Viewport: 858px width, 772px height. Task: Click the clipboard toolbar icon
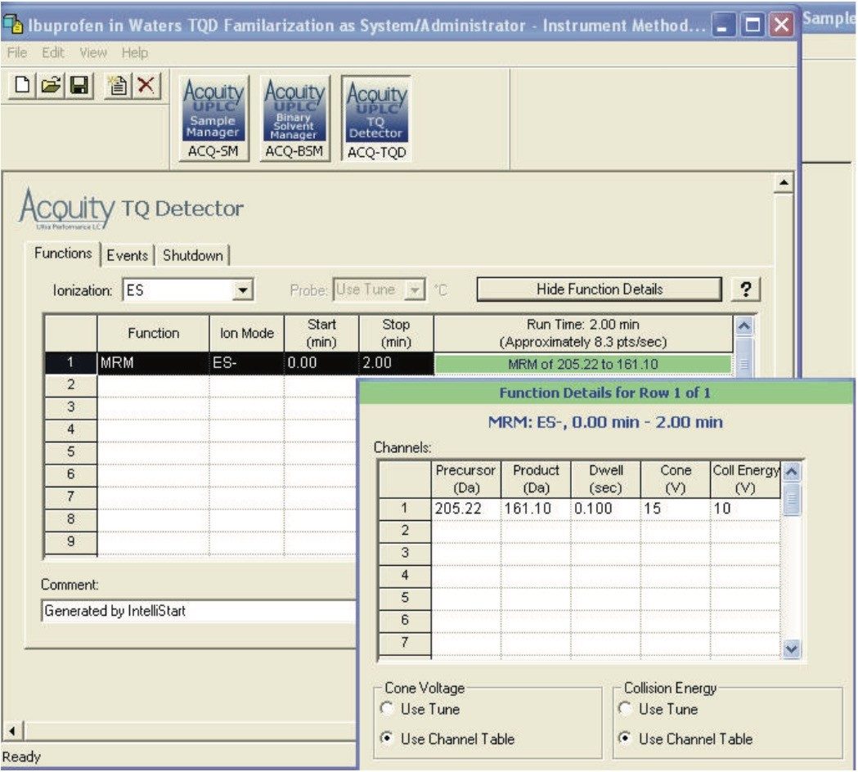tap(118, 86)
